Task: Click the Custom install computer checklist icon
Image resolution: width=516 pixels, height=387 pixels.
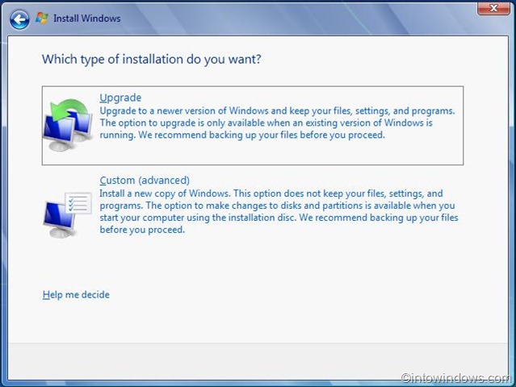Action: tap(68, 214)
